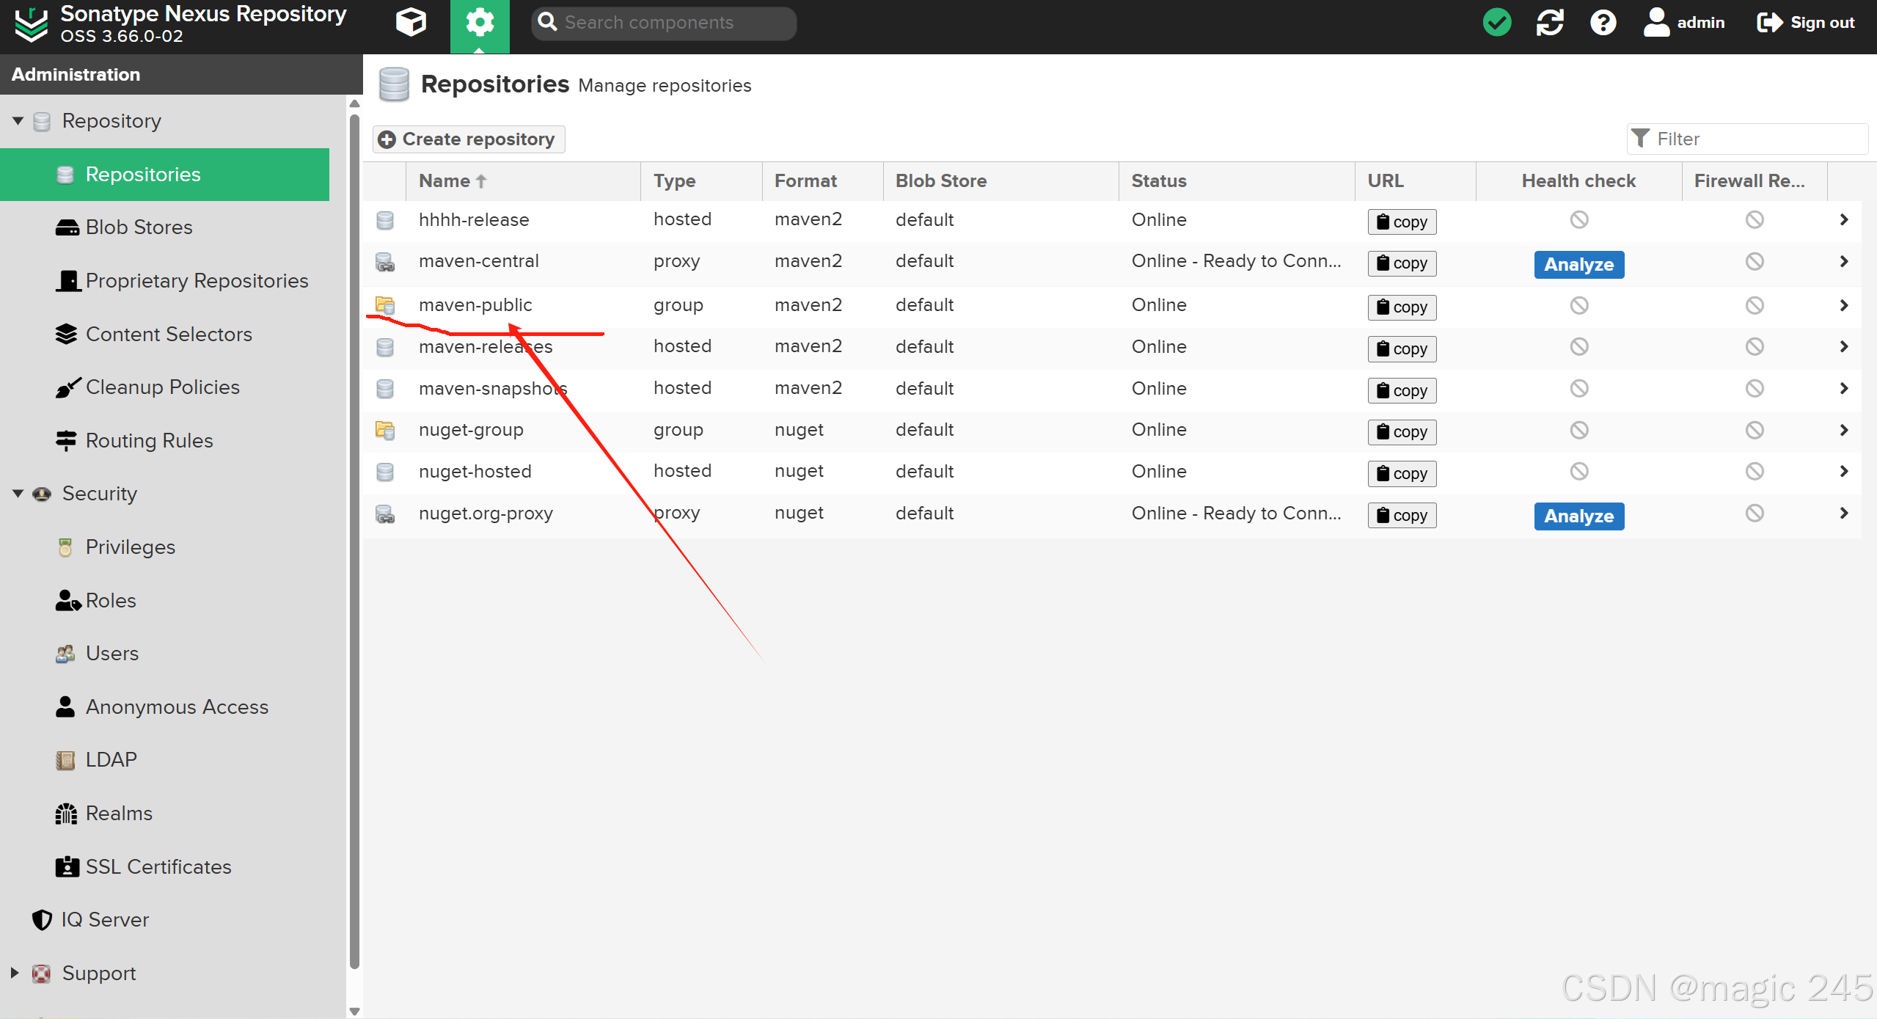The image size is (1877, 1019).
Task: Expand the Support tree section
Action: [15, 973]
